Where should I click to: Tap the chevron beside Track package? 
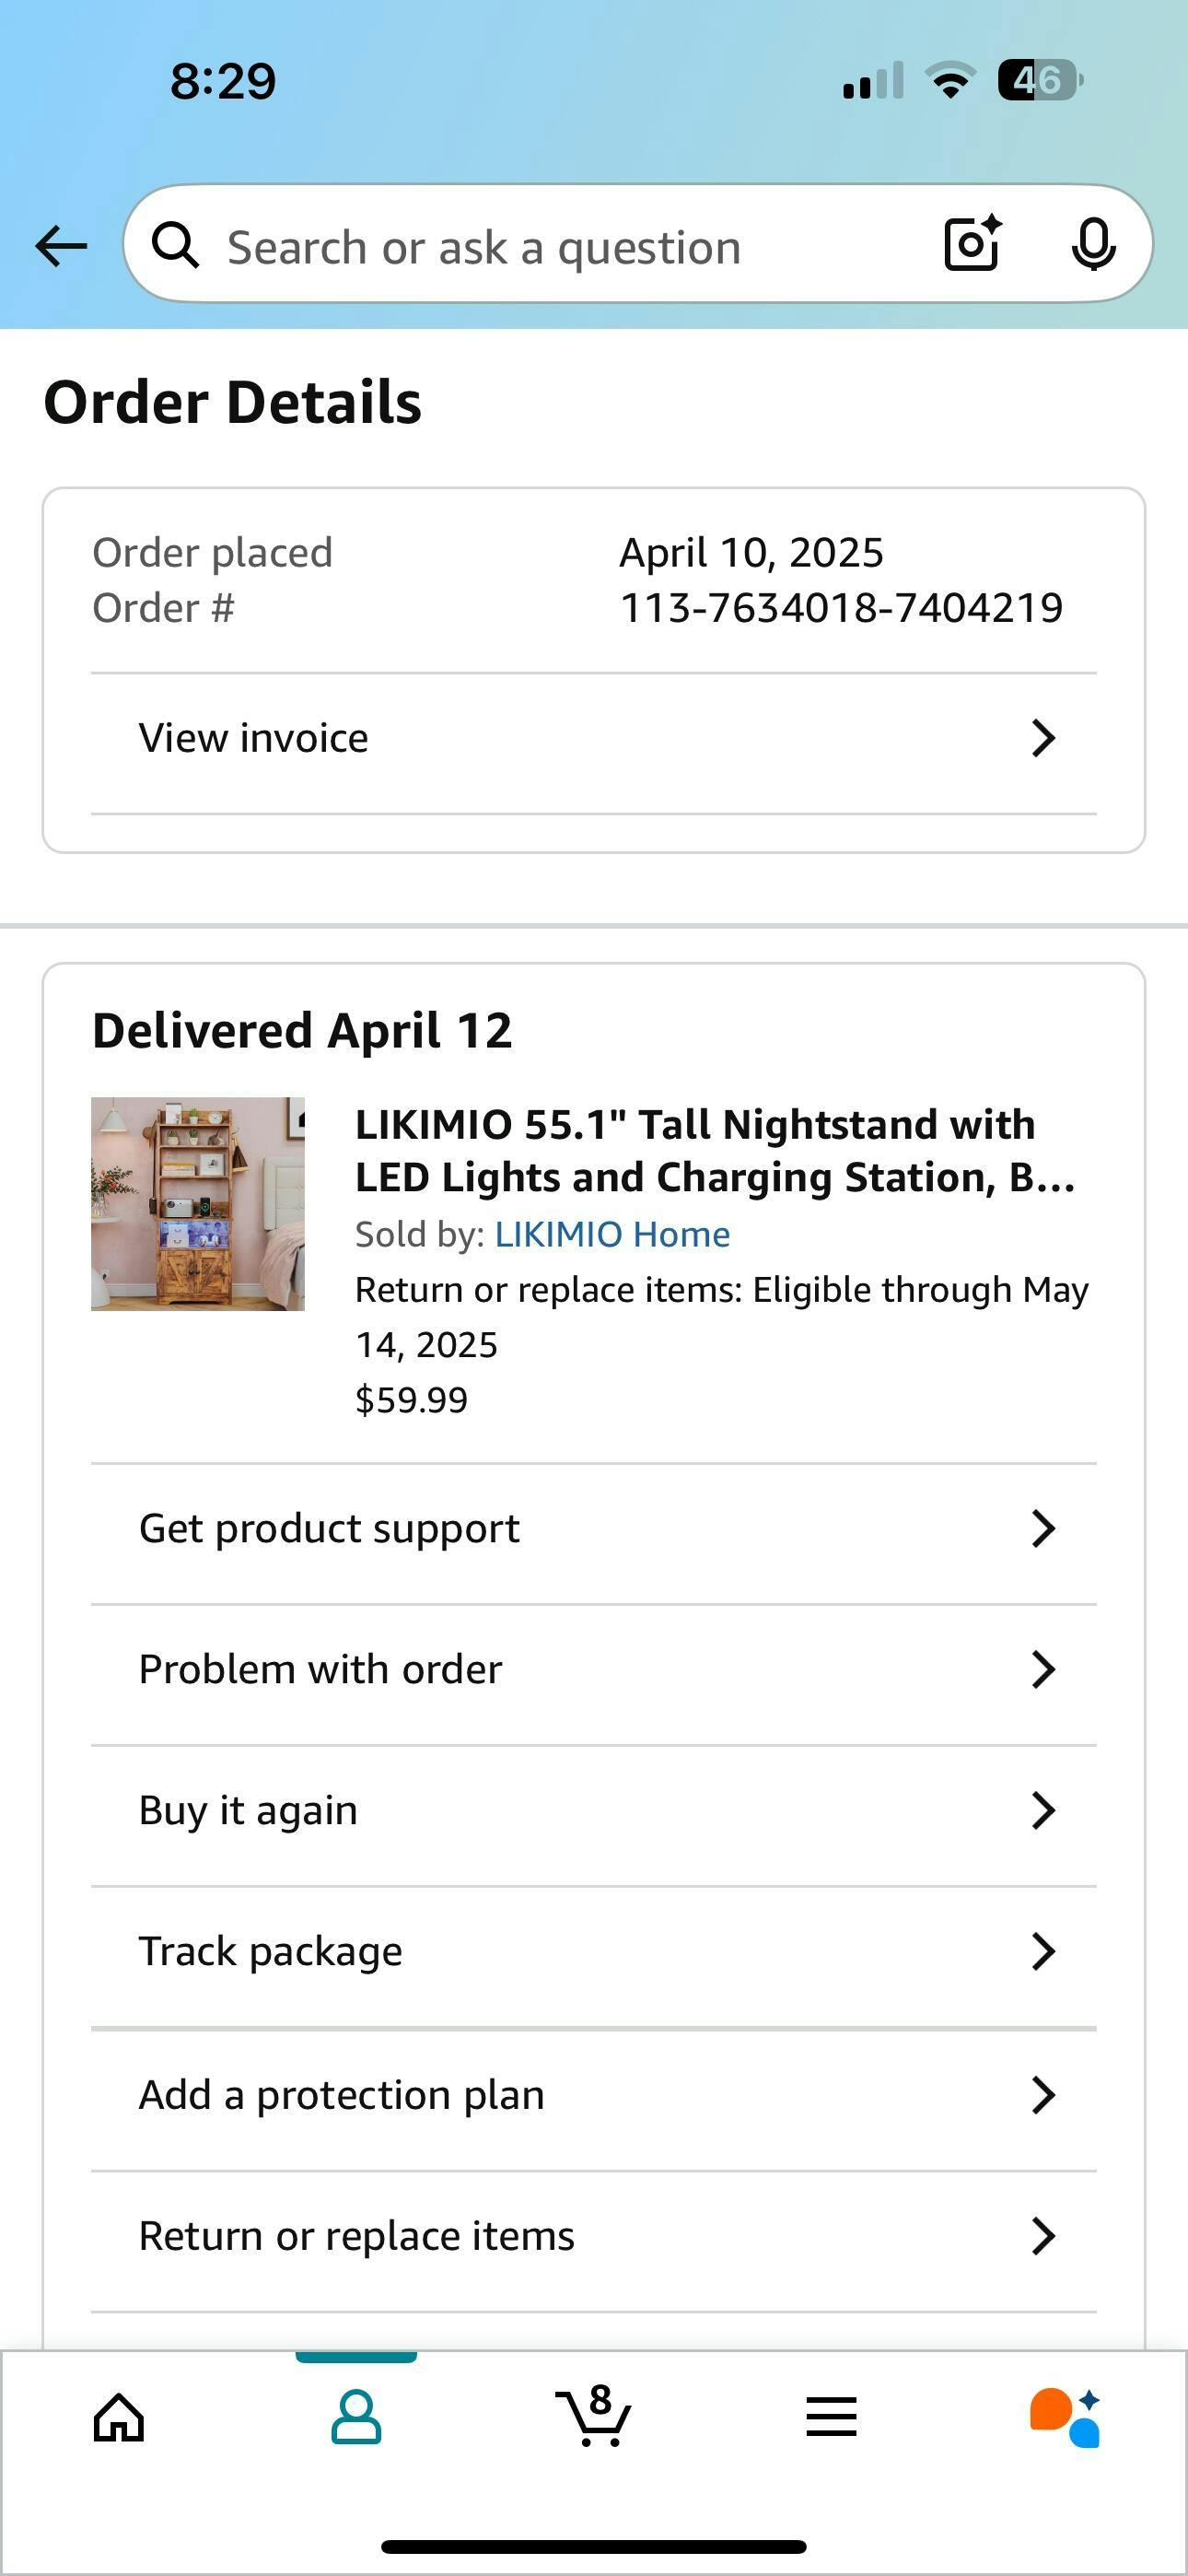point(1043,1951)
